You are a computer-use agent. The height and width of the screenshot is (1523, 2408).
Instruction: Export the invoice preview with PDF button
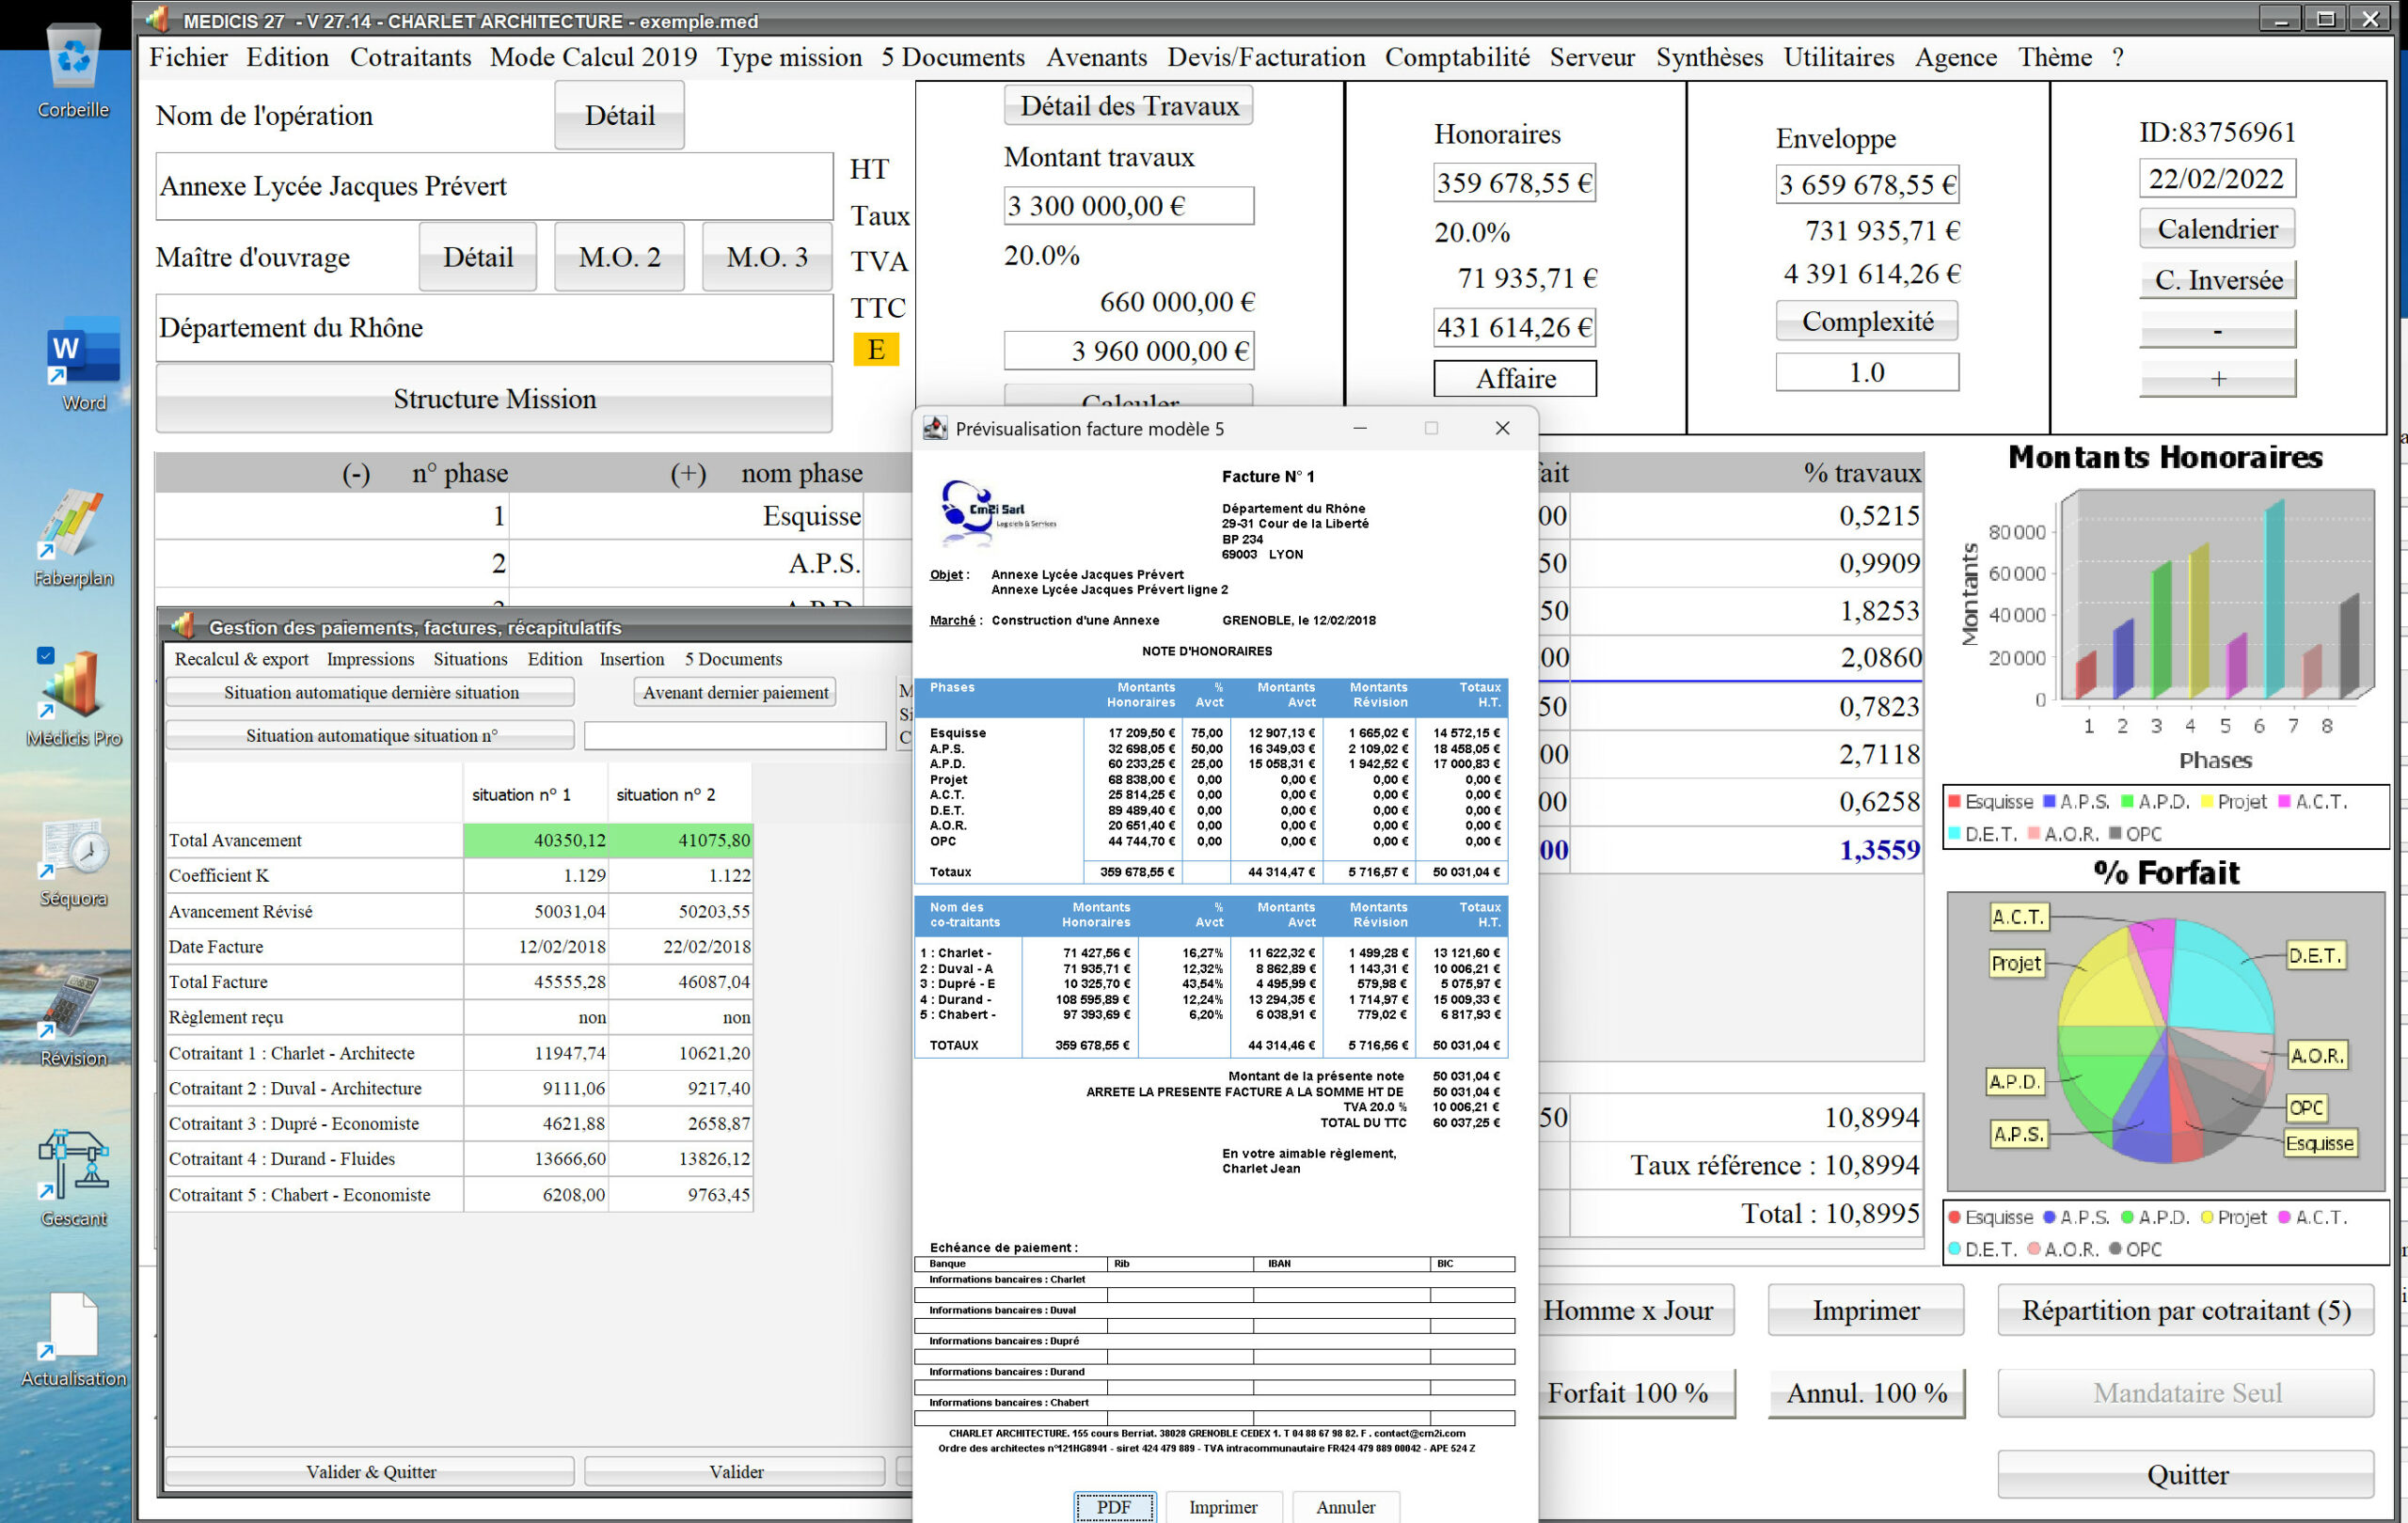pyautogui.click(x=1113, y=1506)
